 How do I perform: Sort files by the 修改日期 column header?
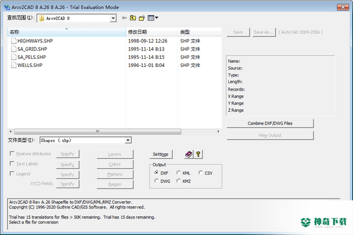point(152,32)
